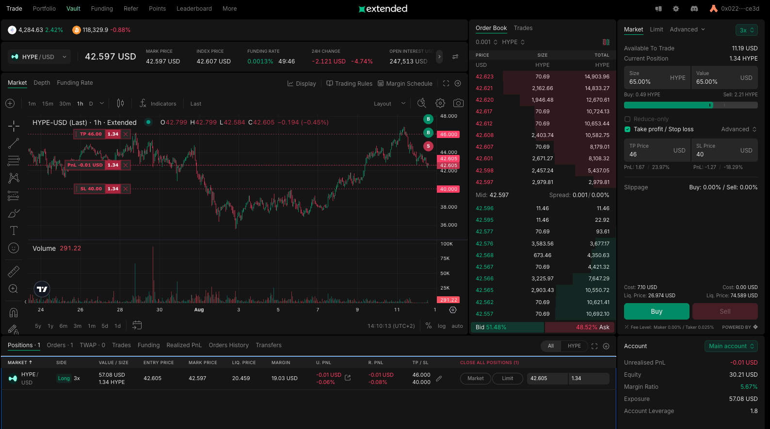
Task: Adjust the order size percentage slider
Action: tap(690, 105)
